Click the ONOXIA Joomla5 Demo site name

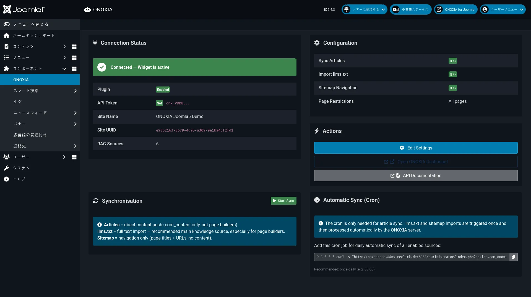(x=180, y=116)
